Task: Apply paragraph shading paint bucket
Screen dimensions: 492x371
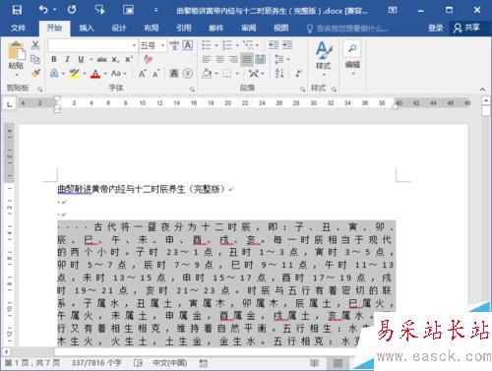Action: (x=207, y=73)
